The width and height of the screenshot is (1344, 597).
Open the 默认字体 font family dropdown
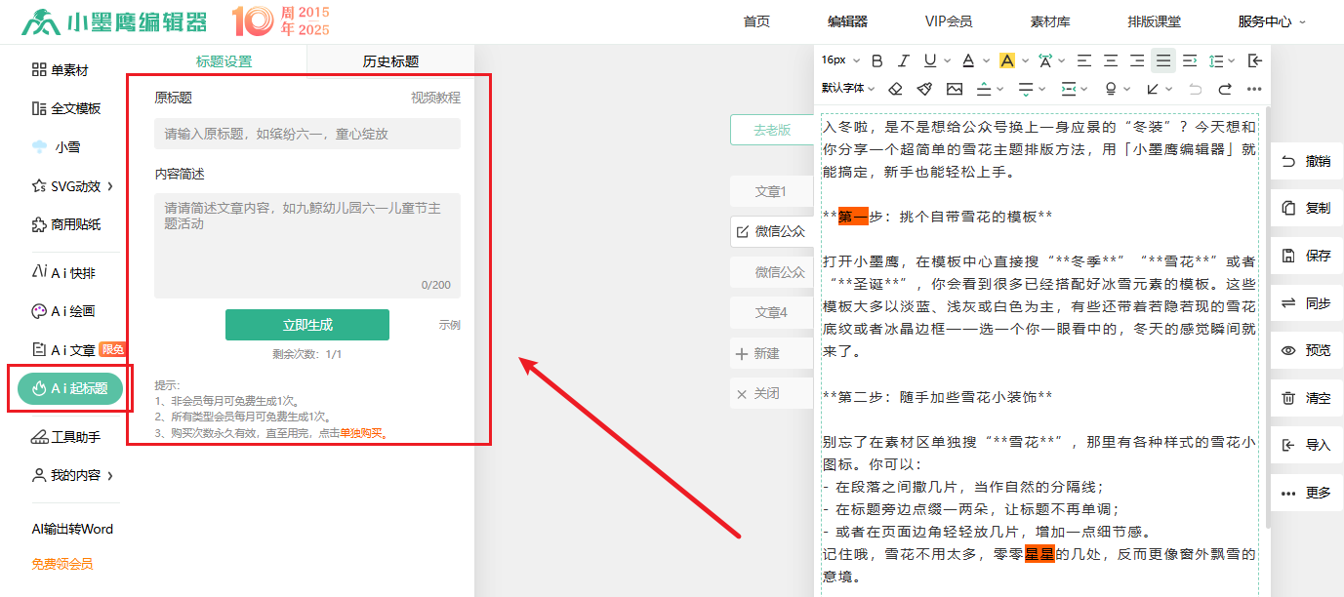coord(849,89)
